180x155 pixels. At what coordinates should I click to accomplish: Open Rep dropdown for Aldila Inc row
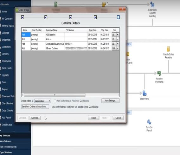click(118, 39)
